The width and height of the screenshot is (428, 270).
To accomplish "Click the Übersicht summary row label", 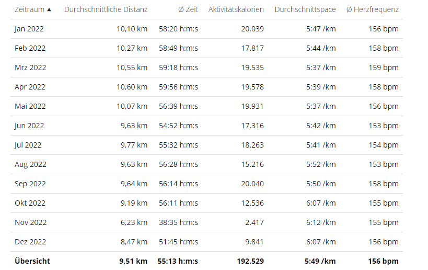I will pyautogui.click(x=32, y=261).
